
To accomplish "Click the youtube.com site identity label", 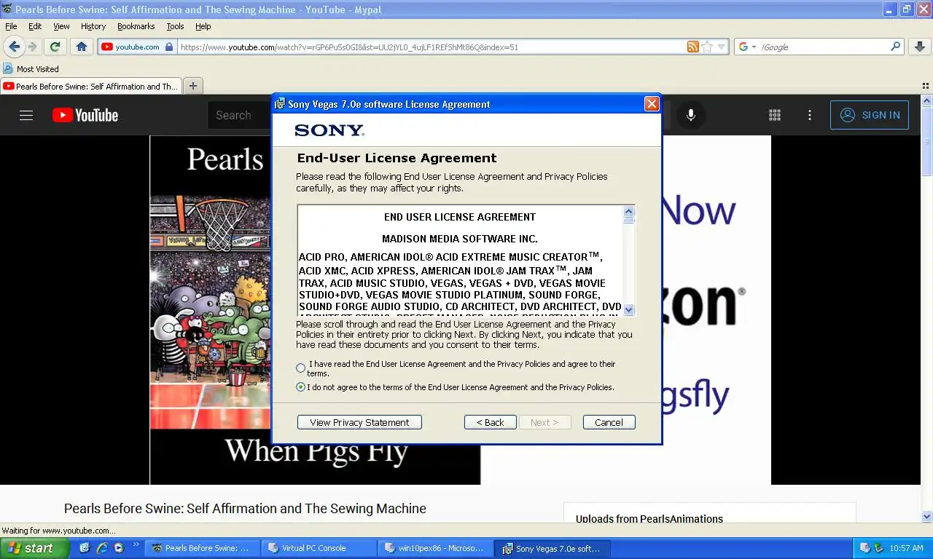I will click(x=137, y=47).
